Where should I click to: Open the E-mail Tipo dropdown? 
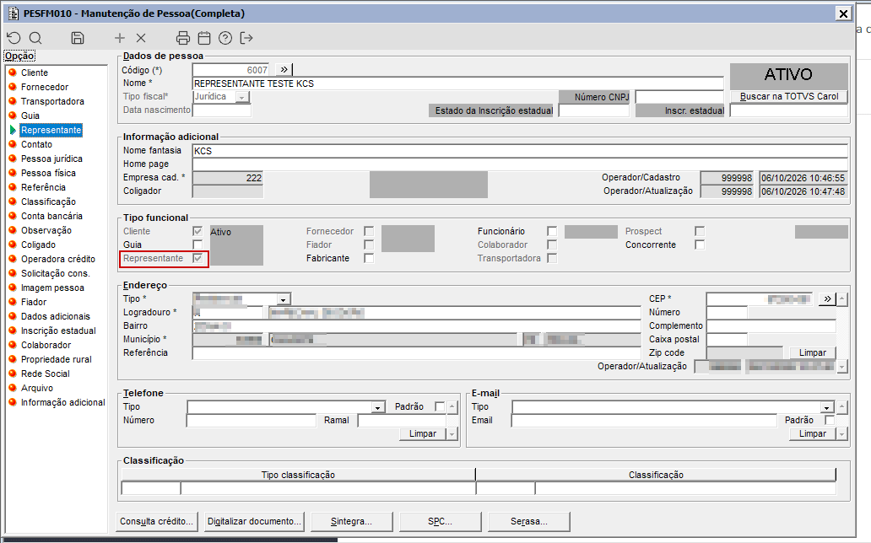point(828,407)
